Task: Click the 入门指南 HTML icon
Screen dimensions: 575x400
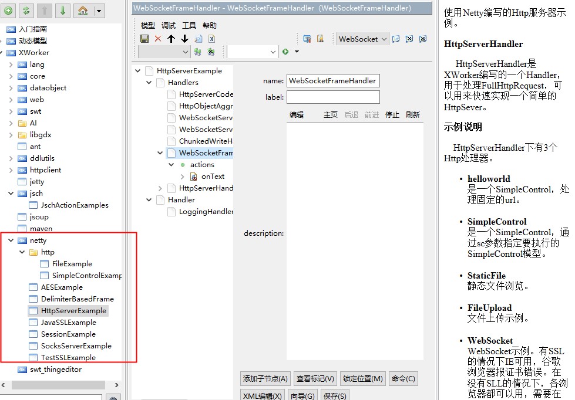Action: tap(11, 29)
